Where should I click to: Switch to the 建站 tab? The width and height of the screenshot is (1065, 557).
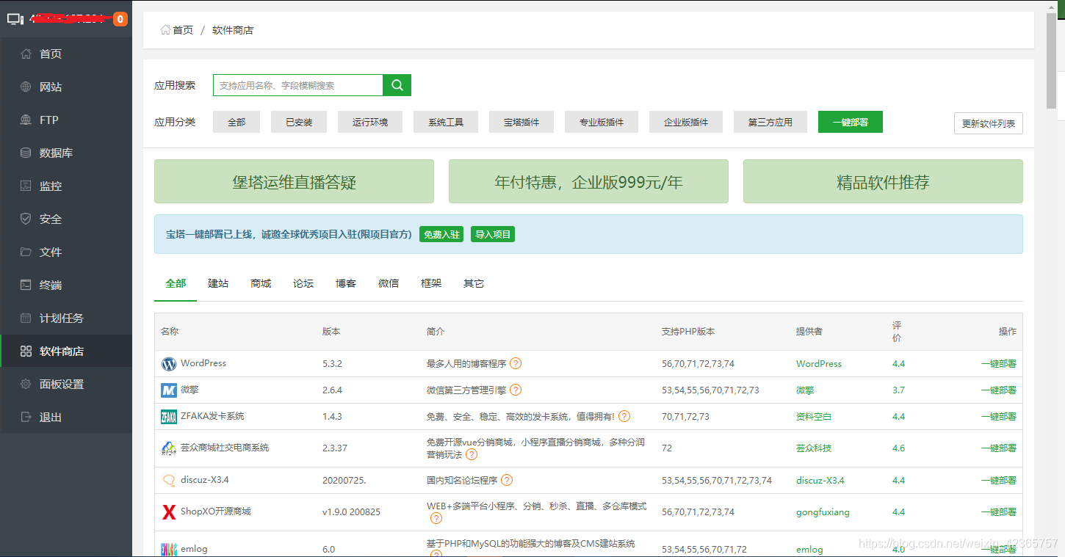pos(218,283)
